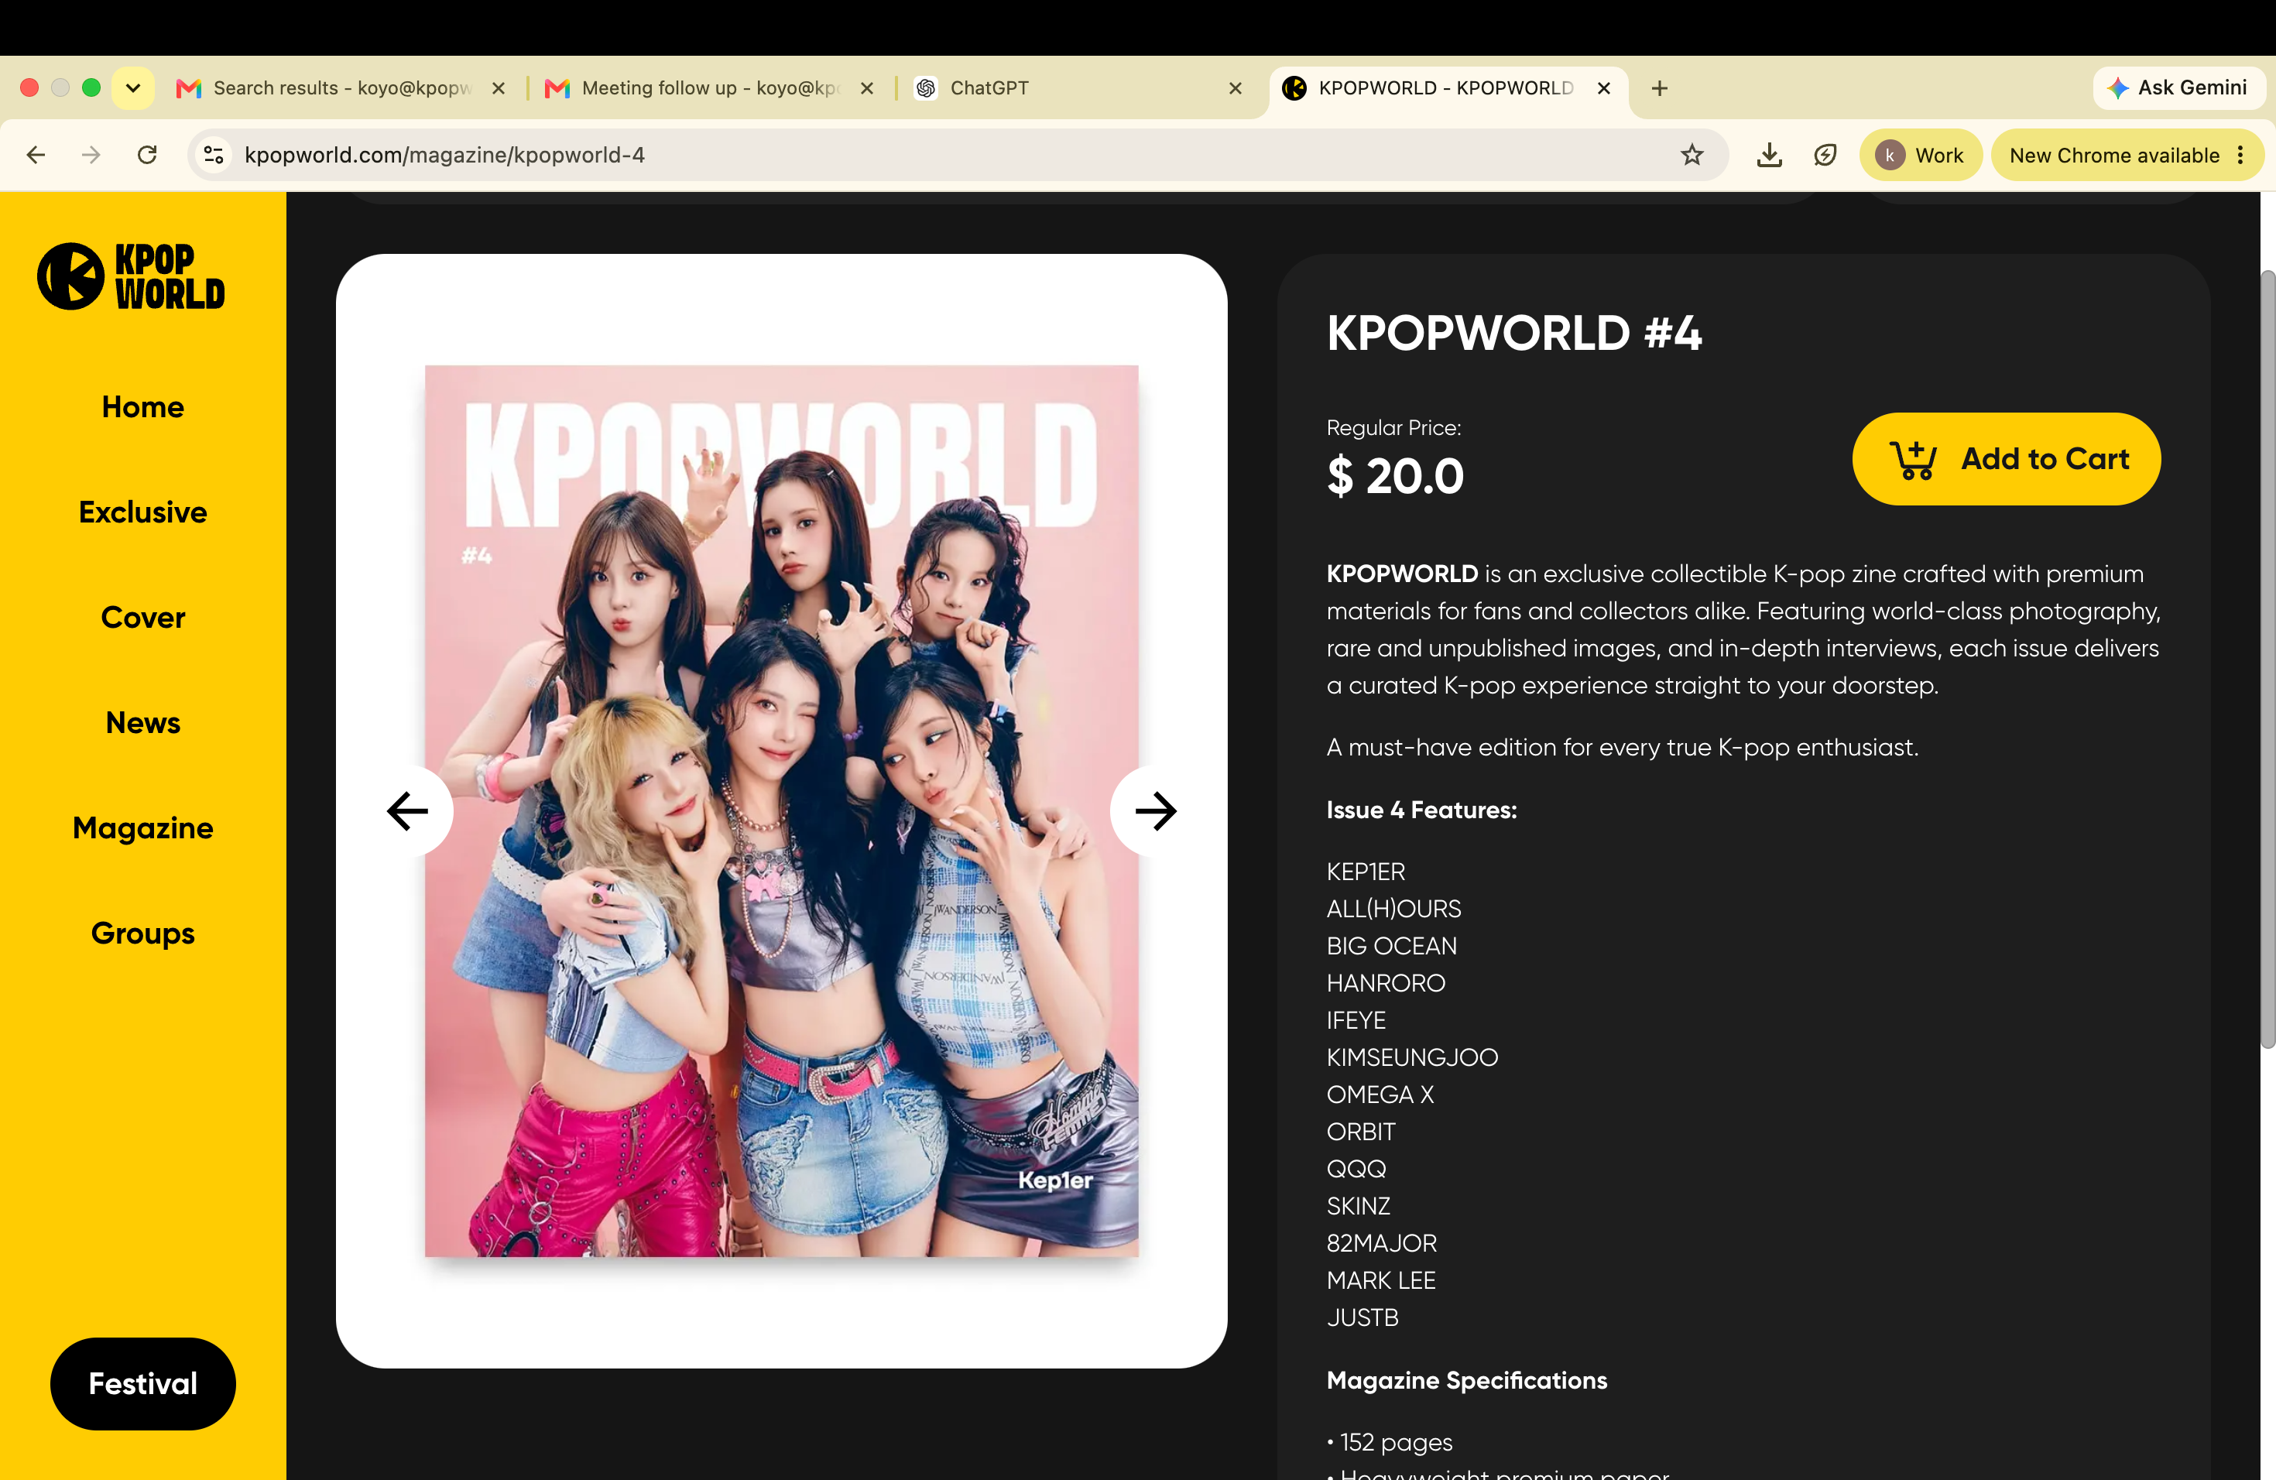View site information icon in address bar

point(213,155)
